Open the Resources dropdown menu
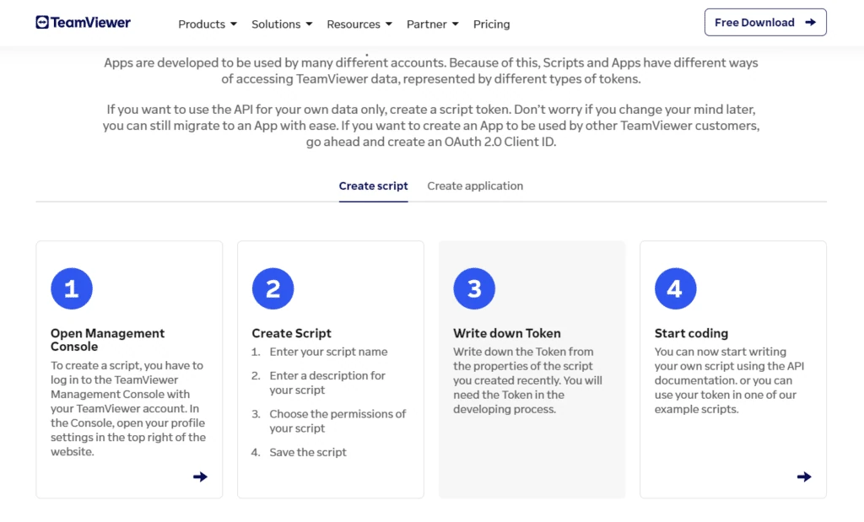 pos(359,24)
